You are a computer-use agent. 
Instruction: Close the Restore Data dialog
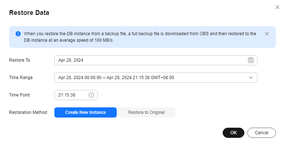(x=277, y=7)
